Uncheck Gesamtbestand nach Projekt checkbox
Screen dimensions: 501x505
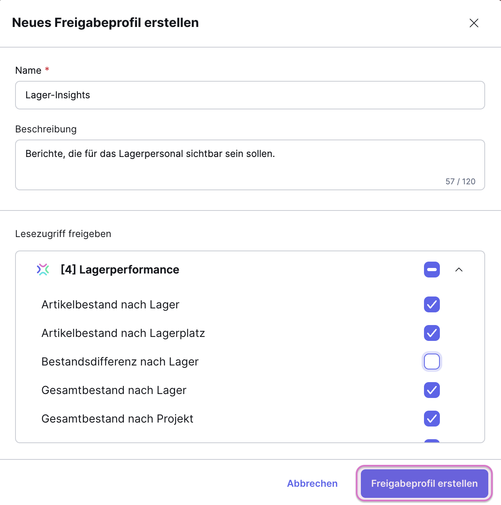pos(432,419)
